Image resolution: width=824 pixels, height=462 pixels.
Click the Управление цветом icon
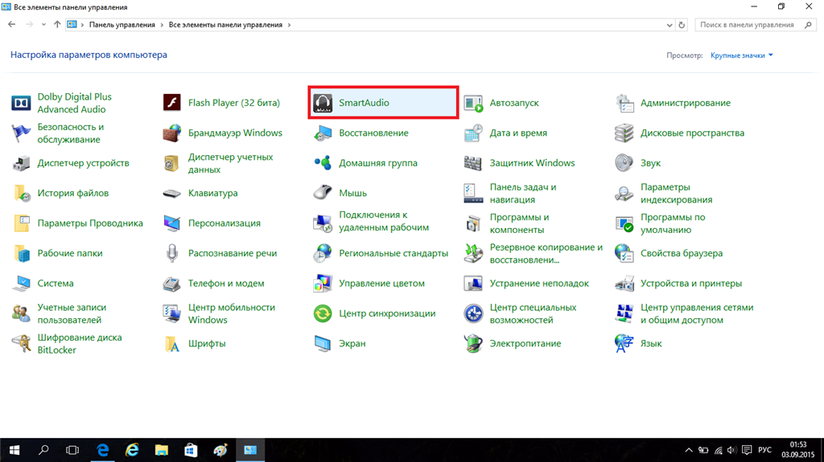[x=323, y=284]
